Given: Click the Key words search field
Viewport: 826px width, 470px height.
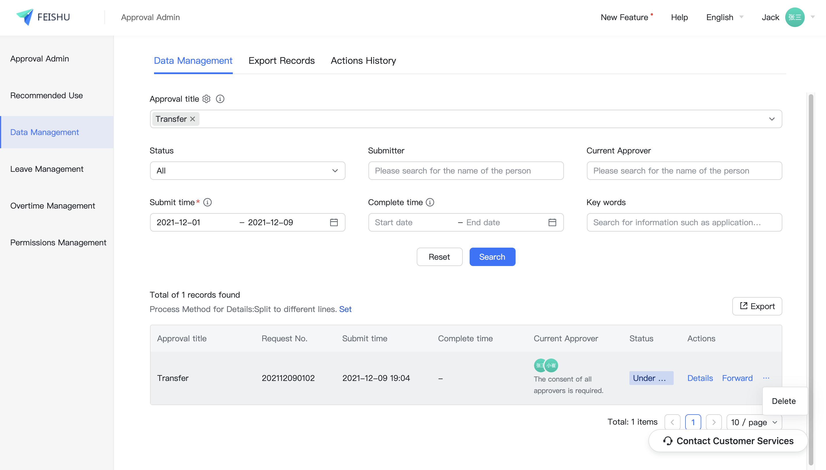Looking at the screenshot, I should 684,222.
